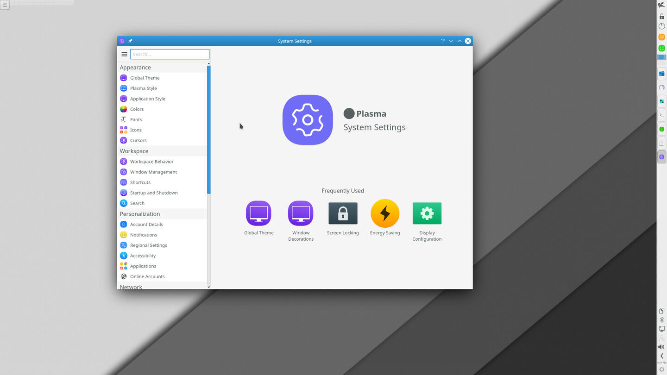Open the Bluetooth tray icon

(x=661, y=320)
